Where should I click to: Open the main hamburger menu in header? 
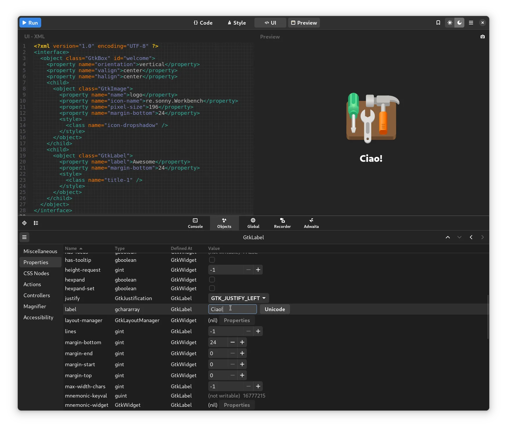pyautogui.click(x=471, y=23)
